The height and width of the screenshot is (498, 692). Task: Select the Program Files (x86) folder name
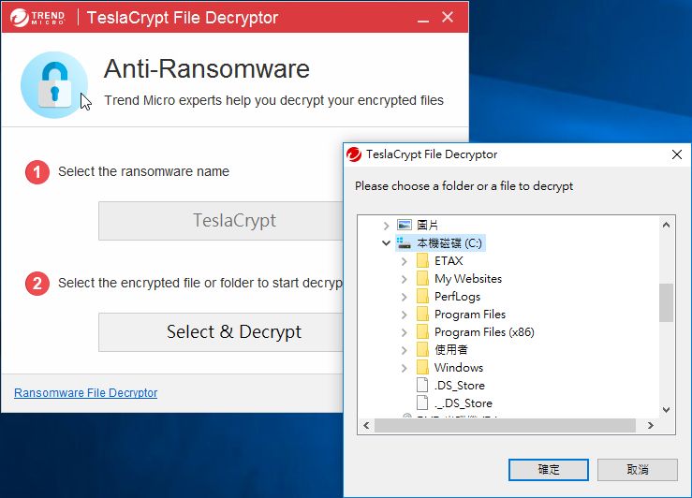tap(484, 331)
